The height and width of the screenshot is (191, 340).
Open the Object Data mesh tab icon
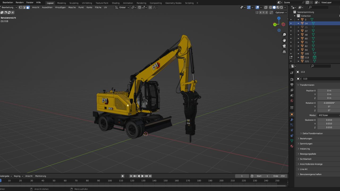coord(292,141)
